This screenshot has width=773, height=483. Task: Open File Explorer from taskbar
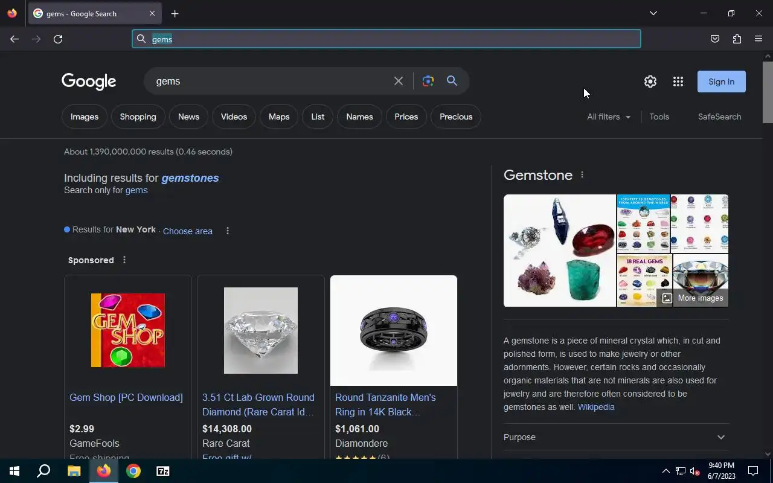pos(74,471)
